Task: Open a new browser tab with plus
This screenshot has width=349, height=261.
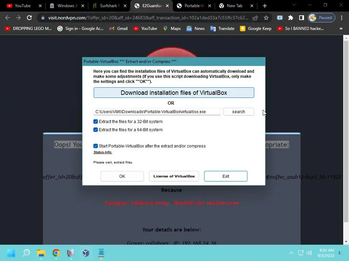Action: pyautogui.click(x=264, y=6)
